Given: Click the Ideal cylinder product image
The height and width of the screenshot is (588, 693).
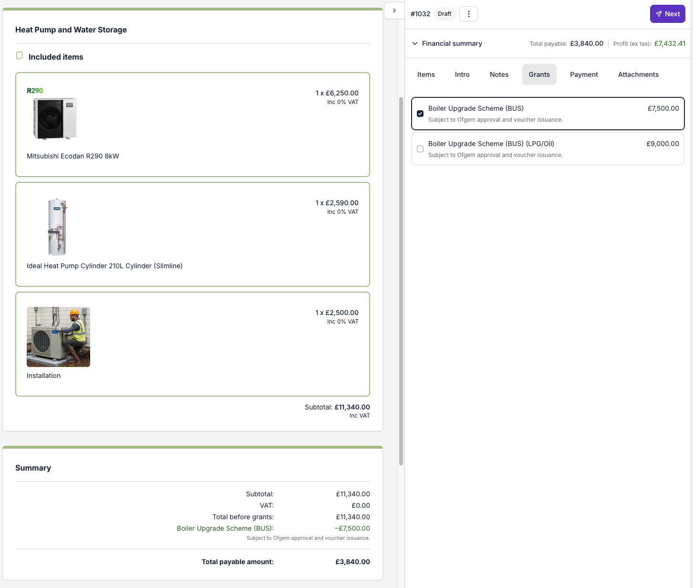Looking at the screenshot, I should coord(57,227).
